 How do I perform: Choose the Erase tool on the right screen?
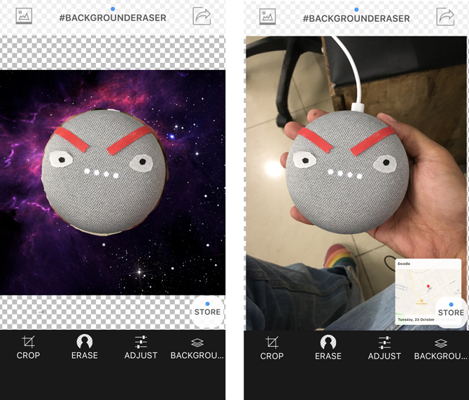click(x=328, y=347)
